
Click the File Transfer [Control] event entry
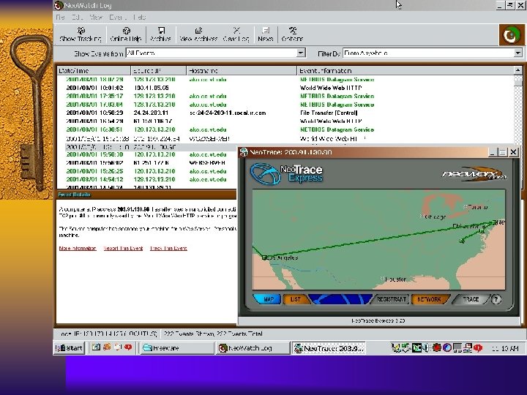pyautogui.click(x=329, y=113)
